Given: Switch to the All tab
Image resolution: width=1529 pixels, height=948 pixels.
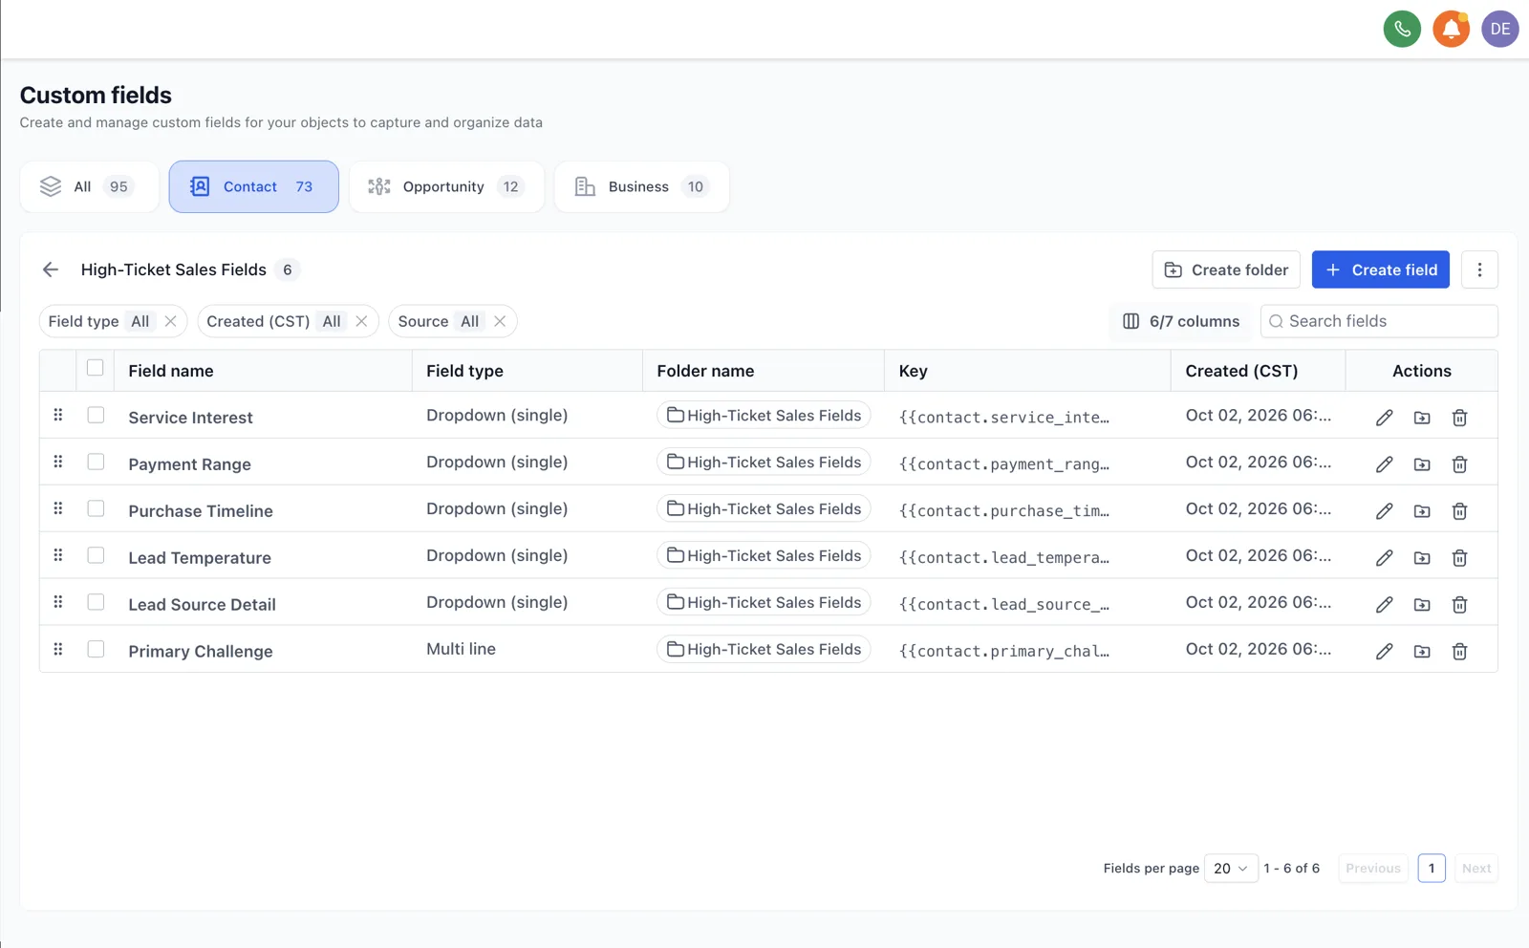Looking at the screenshot, I should (x=89, y=186).
